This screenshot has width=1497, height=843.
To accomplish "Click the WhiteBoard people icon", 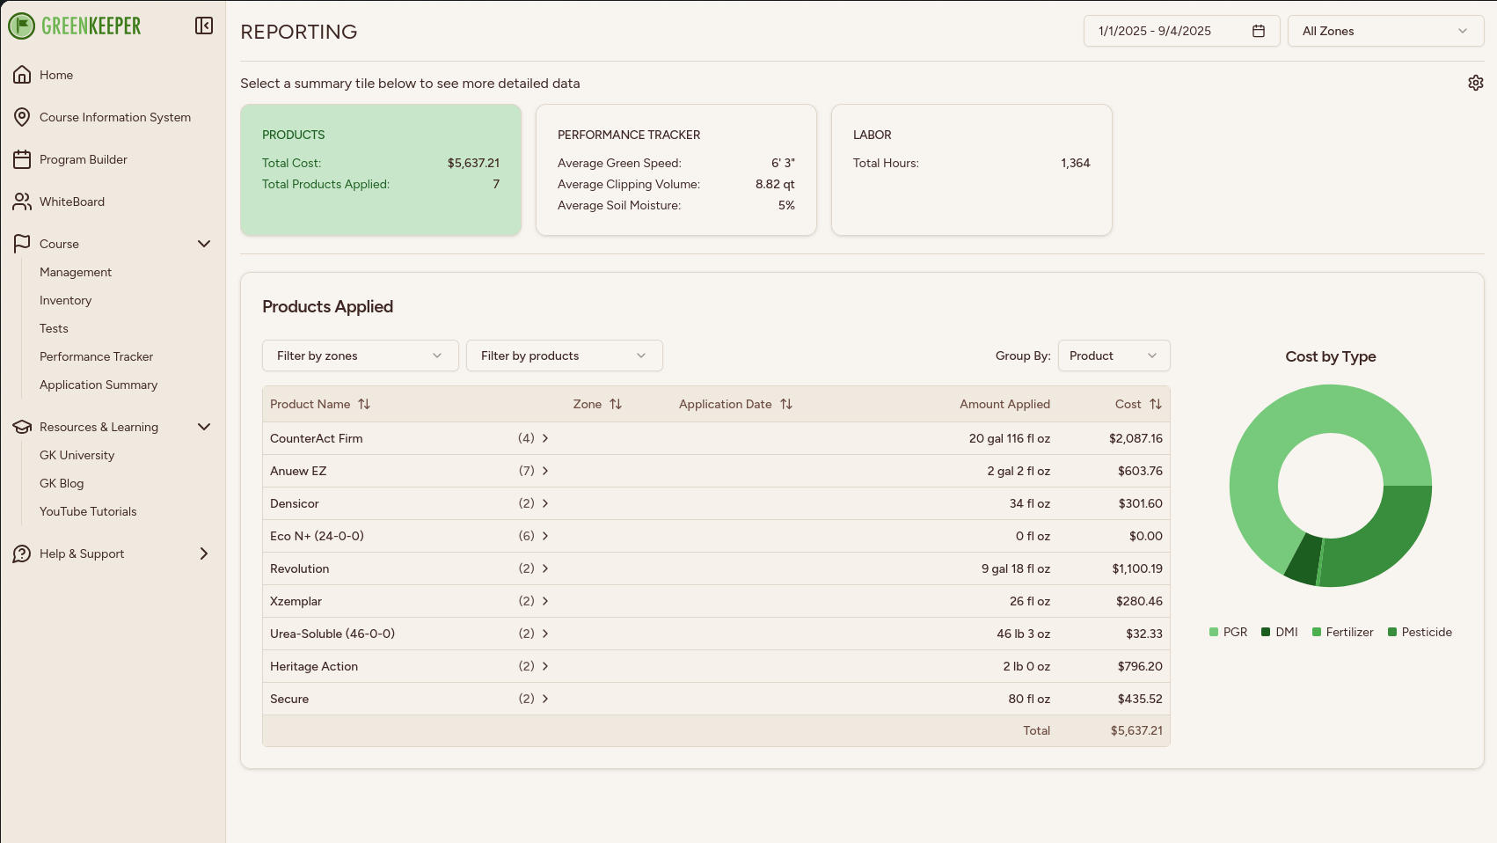I will pyautogui.click(x=22, y=202).
